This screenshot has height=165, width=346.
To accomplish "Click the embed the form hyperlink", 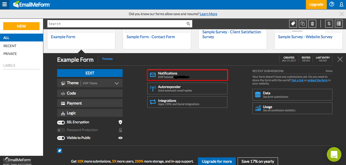I will (x=318, y=80).
